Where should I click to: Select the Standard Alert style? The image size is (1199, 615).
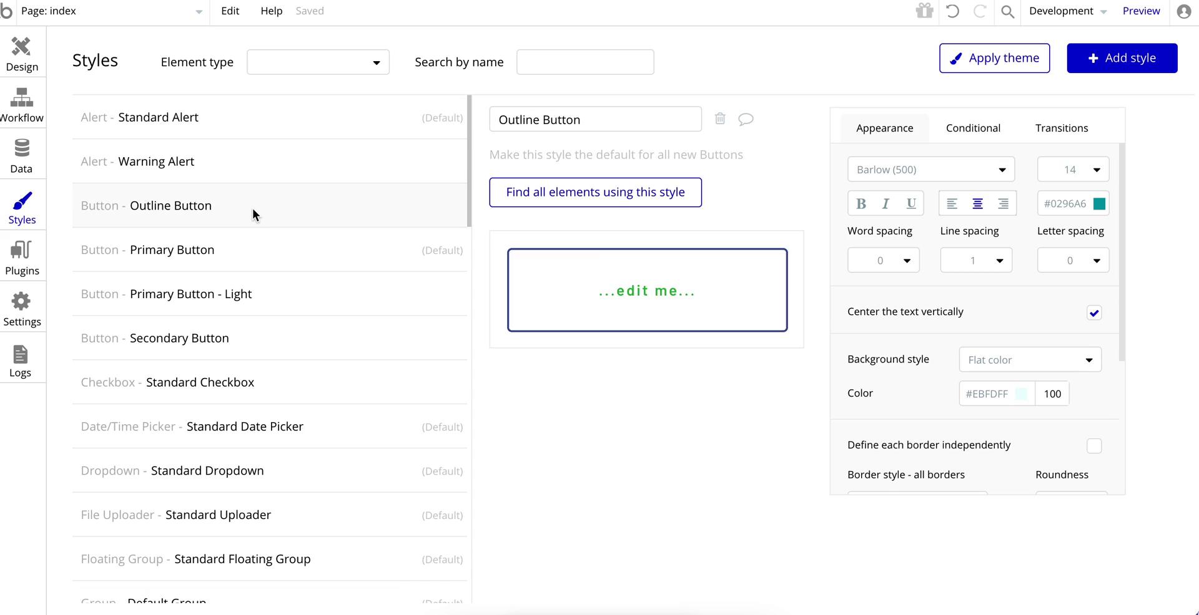coord(270,117)
